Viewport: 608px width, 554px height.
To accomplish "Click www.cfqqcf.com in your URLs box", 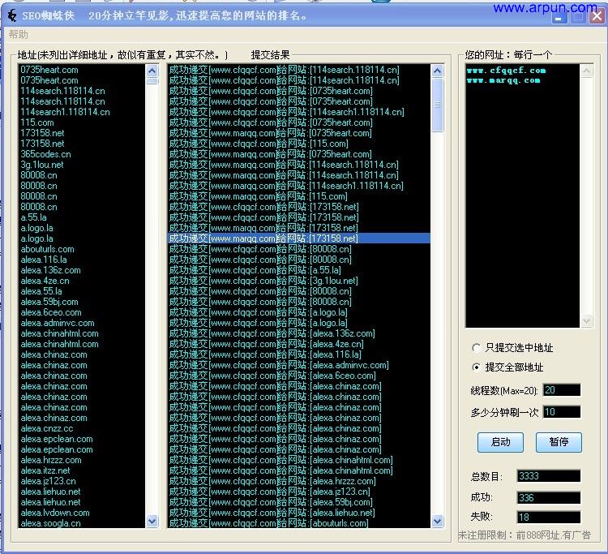I will pyautogui.click(x=506, y=71).
